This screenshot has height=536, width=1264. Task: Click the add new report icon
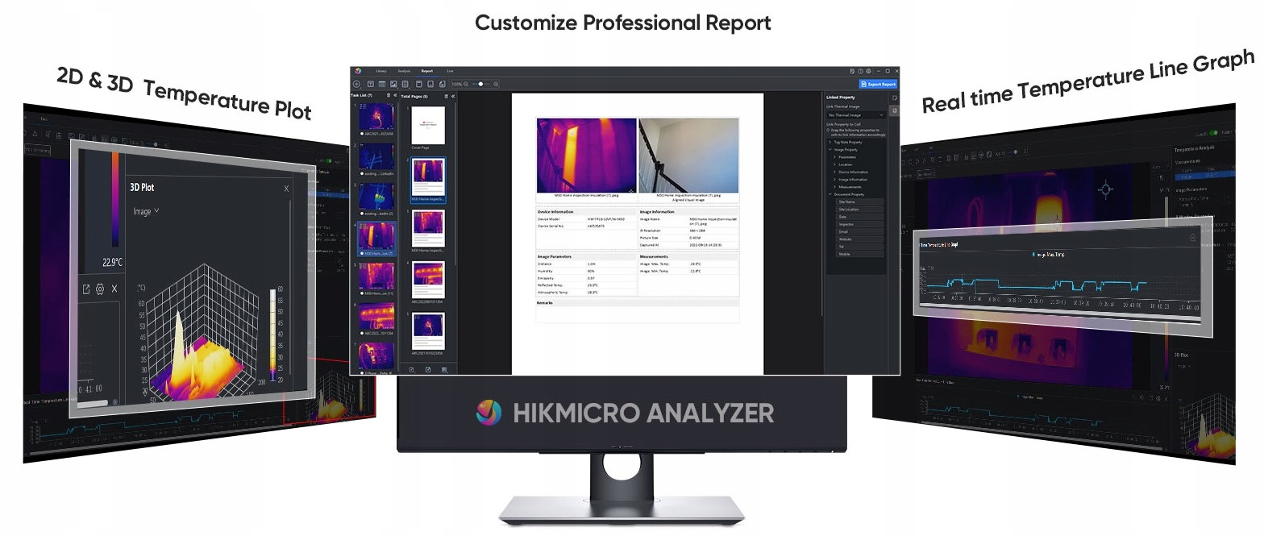pyautogui.click(x=356, y=84)
